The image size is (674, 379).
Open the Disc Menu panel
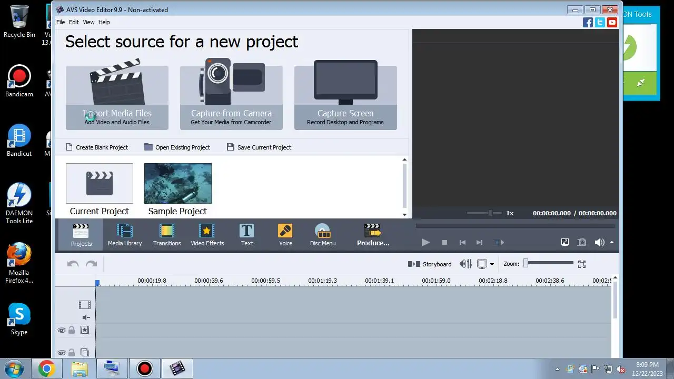click(323, 235)
